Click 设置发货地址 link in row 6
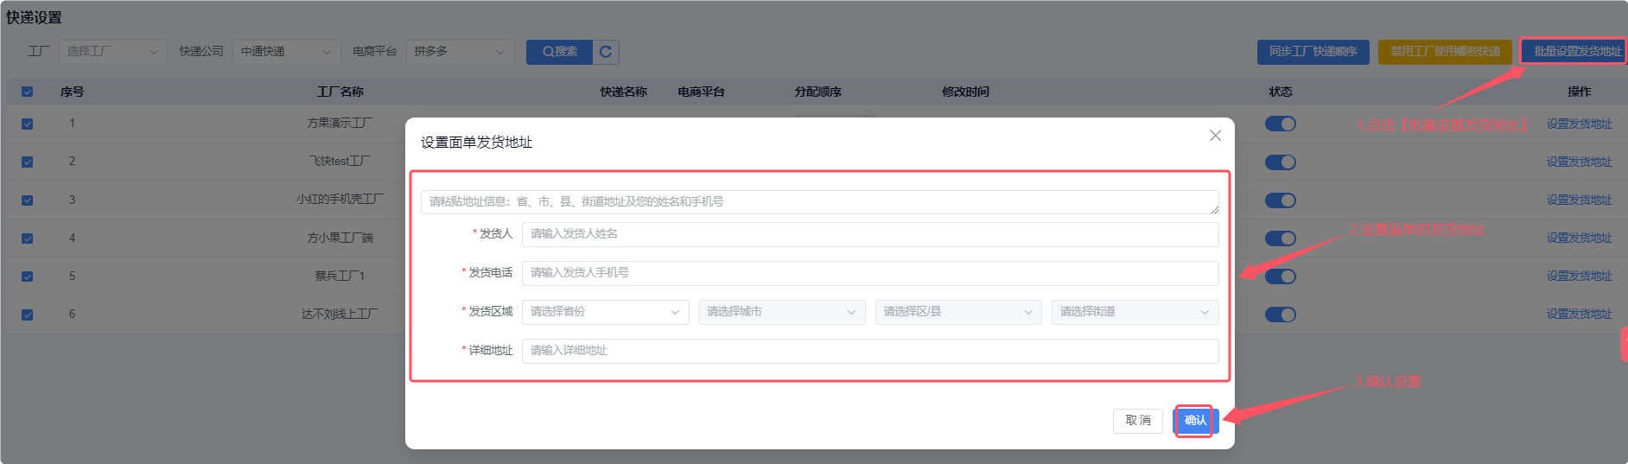Screen dimensions: 1628x464 point(1579,314)
